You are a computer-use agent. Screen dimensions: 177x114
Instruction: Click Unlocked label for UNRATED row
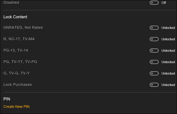point(168,28)
